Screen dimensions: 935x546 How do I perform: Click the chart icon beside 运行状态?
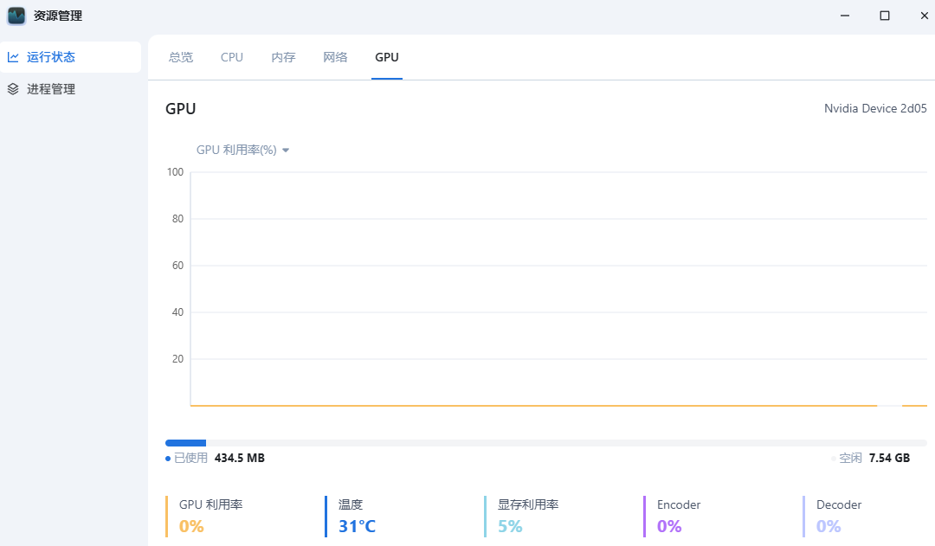pos(13,57)
